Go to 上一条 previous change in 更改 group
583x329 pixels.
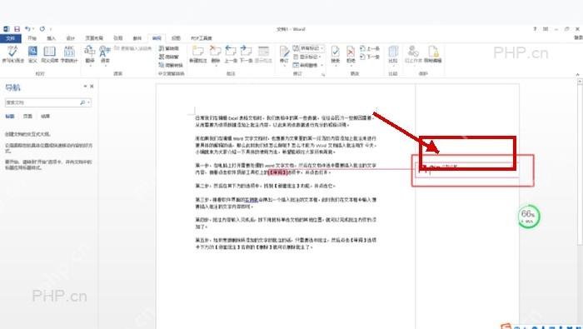pyautogui.click(x=370, y=48)
